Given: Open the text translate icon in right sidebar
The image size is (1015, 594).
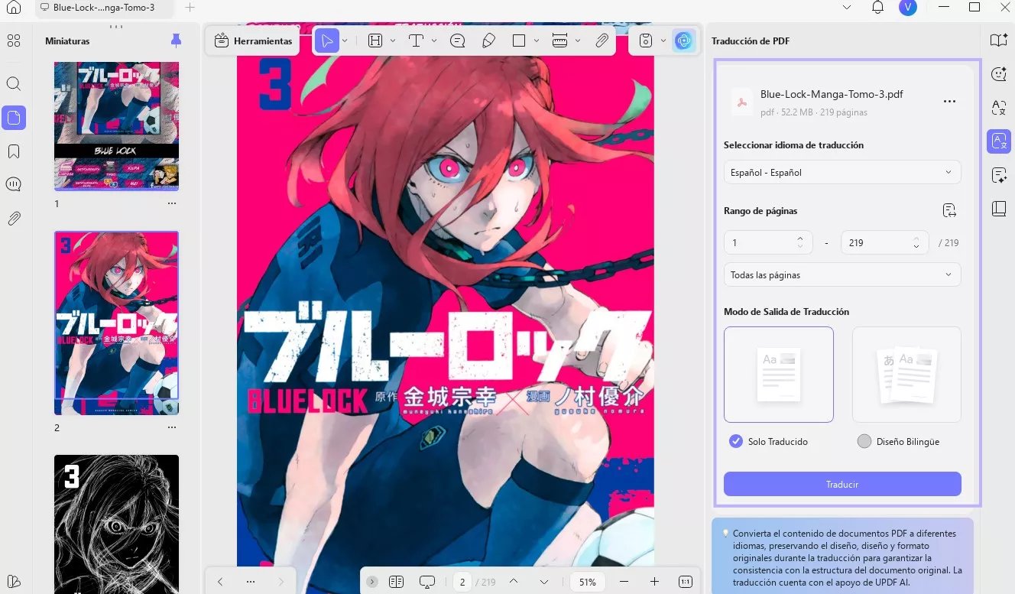Looking at the screenshot, I should tap(999, 108).
